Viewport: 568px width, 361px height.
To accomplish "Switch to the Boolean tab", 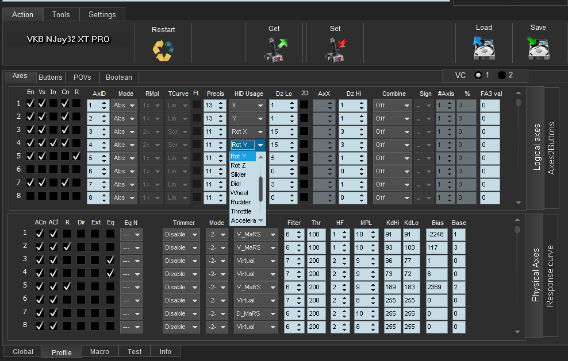I will click(x=119, y=77).
